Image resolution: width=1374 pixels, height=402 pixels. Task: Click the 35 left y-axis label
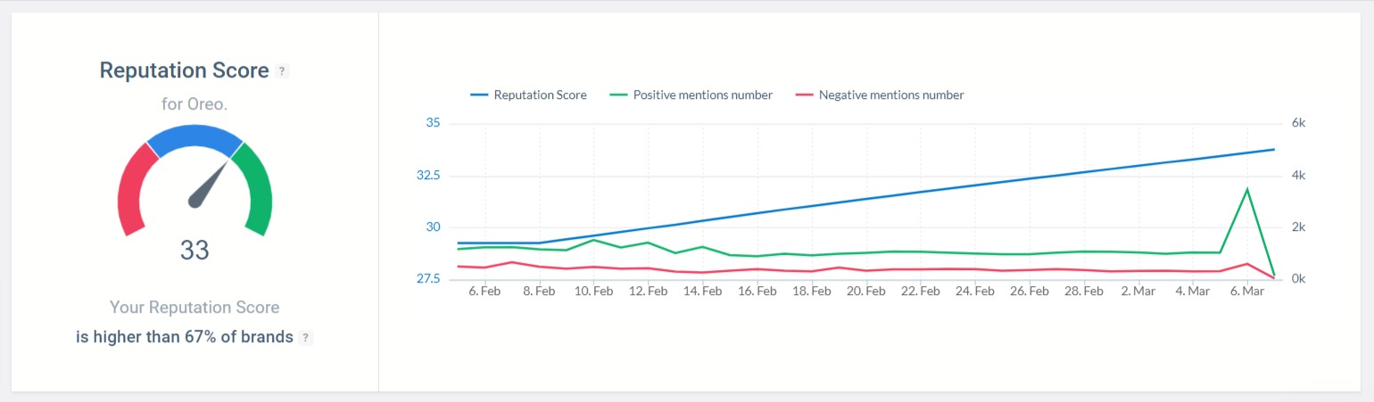click(433, 123)
